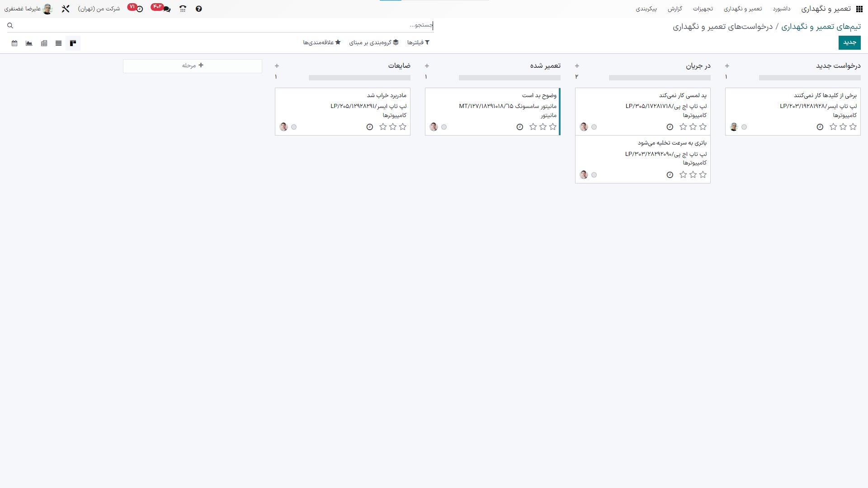Open the تجهیزات menu
This screenshot has width=868, height=488.
point(703,9)
